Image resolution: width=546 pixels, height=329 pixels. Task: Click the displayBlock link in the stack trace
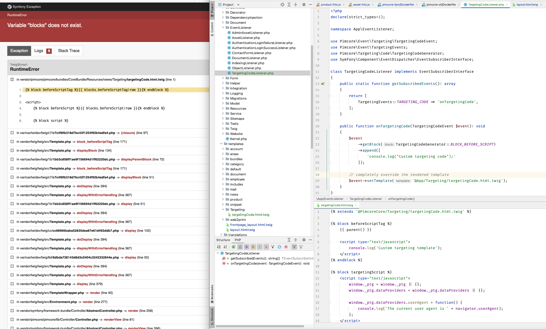click(x=87, y=151)
